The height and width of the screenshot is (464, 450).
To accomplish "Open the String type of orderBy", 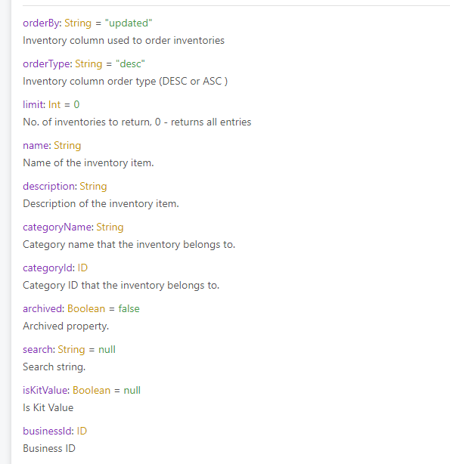I will (x=78, y=23).
